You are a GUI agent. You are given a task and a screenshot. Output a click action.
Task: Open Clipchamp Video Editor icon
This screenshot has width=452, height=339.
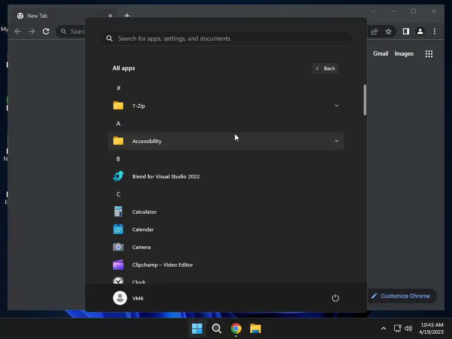pyautogui.click(x=118, y=265)
